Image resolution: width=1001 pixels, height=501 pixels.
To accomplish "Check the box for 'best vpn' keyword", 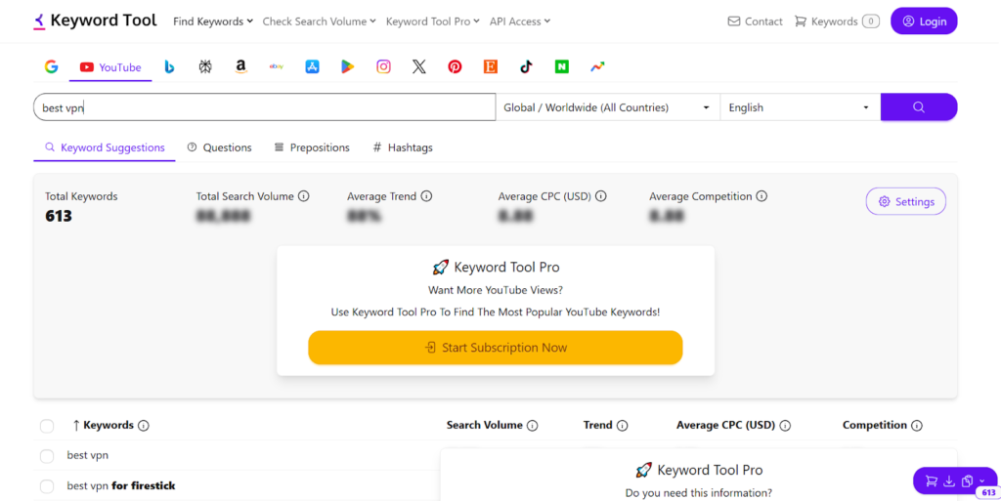I will 47,456.
